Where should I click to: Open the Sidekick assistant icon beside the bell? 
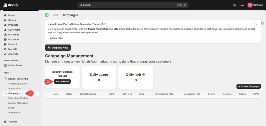(x=235, y=5)
